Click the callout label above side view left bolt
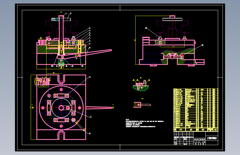Screen dimensions: 240x155 [146, 28]
